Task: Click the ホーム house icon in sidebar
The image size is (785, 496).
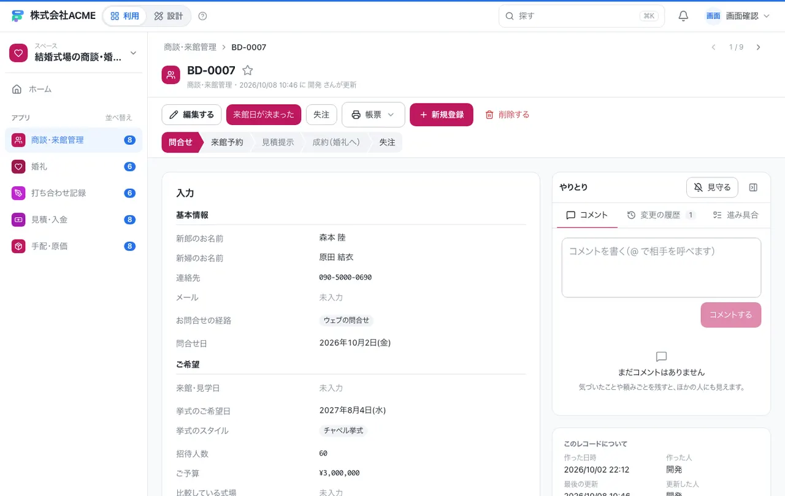Action: 17,89
